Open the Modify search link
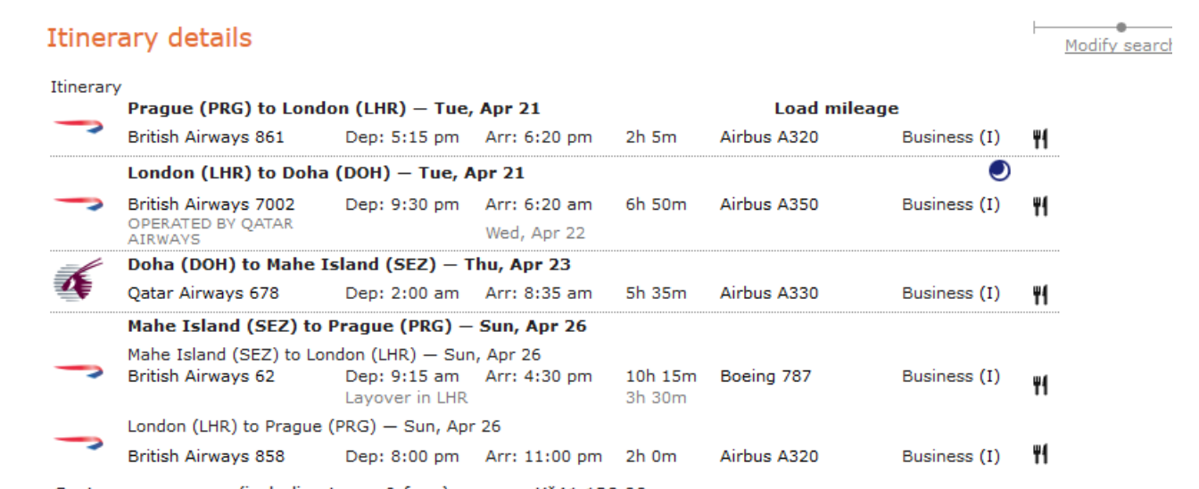 (1118, 46)
